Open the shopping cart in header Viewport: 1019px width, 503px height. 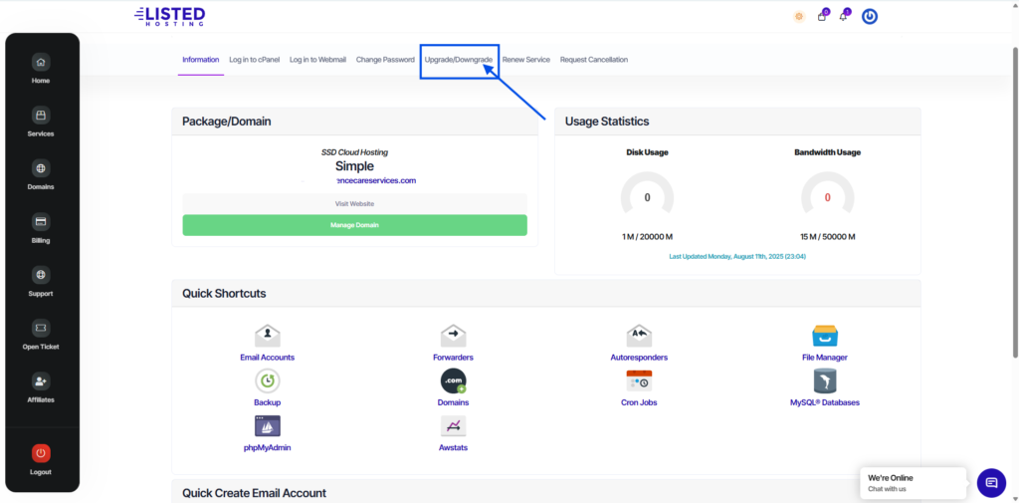point(822,16)
